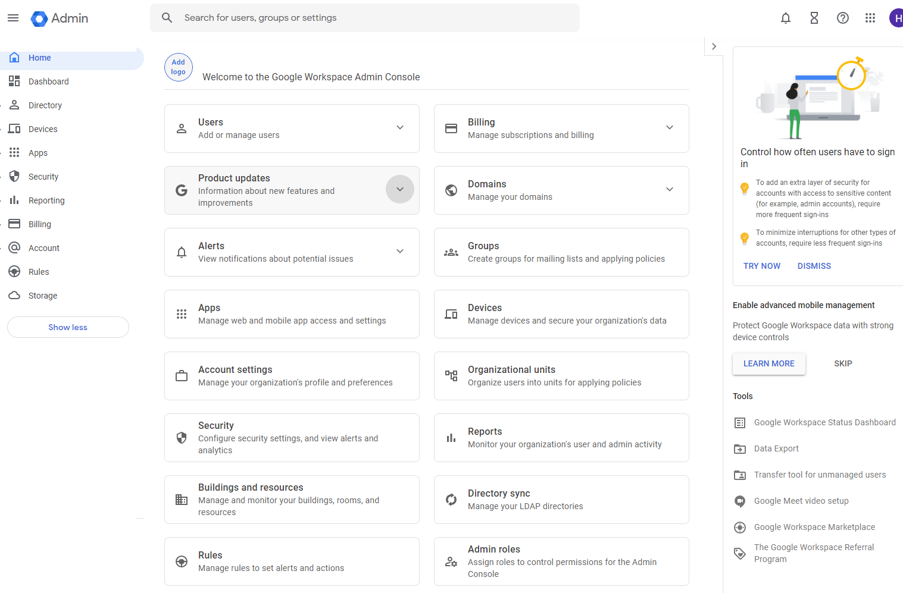Open the Data Export tool
Screen dimensions: 903x593
click(776, 448)
